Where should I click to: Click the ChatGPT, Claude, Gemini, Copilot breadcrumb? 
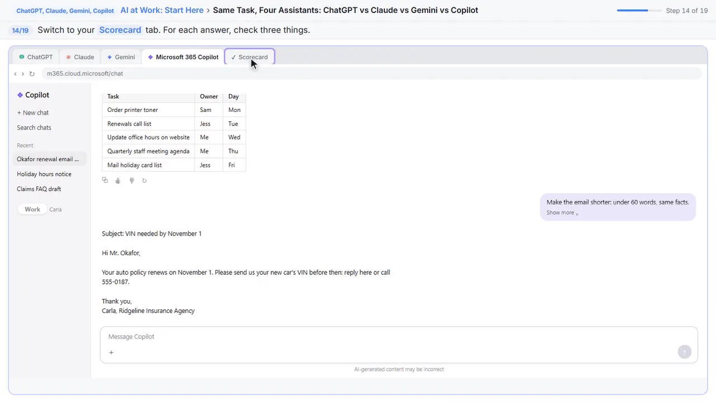pos(65,11)
